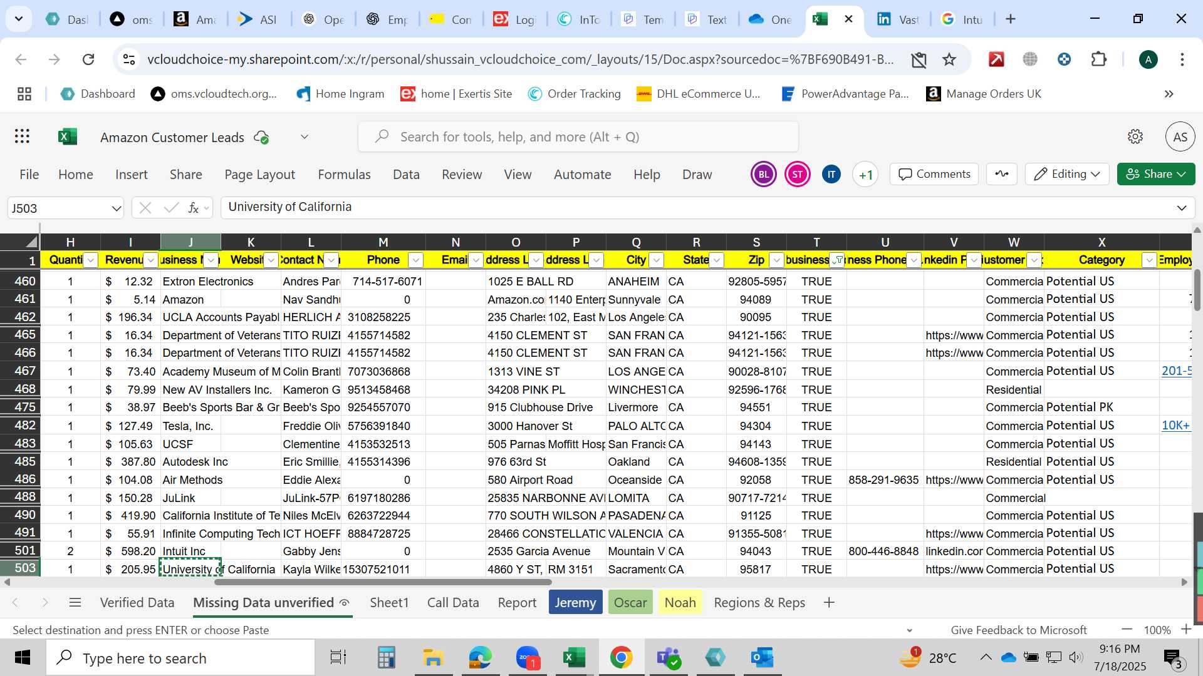This screenshot has height=676, width=1203.
Task: Switch to the Regions & Reps sheet
Action: [x=759, y=603]
